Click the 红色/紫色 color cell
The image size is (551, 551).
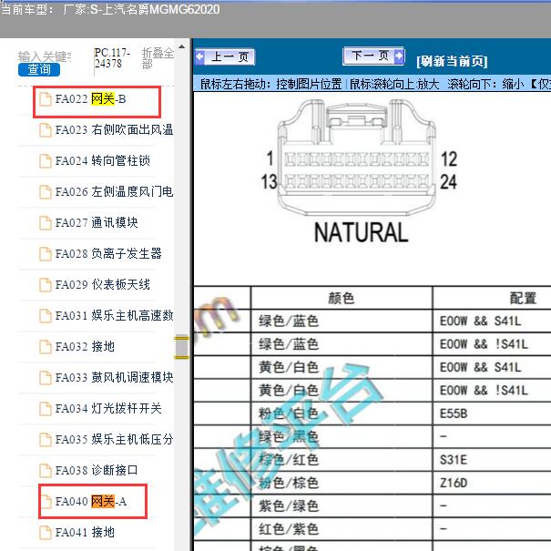(342, 529)
